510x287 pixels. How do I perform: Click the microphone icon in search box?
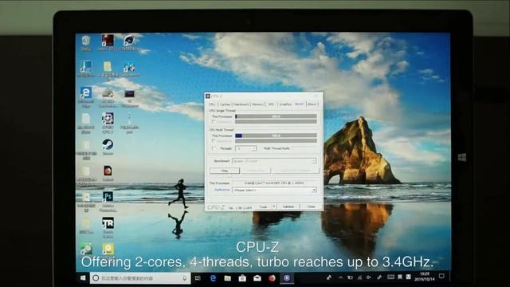pyautogui.click(x=184, y=278)
